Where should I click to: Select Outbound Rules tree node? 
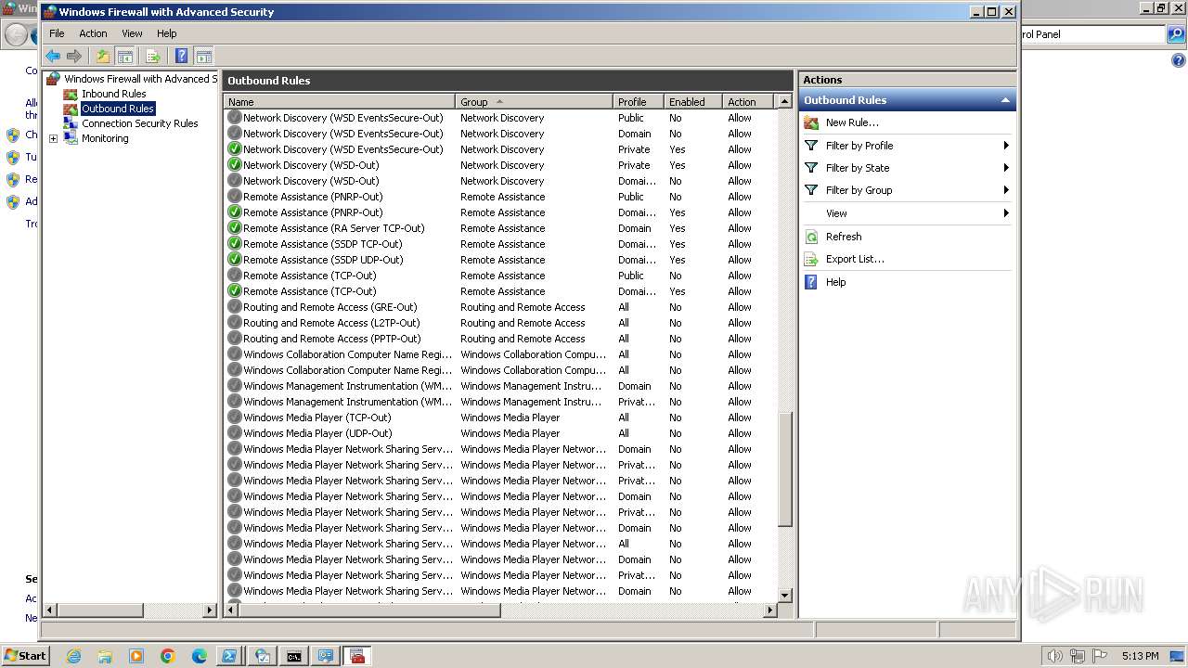pyautogui.click(x=117, y=109)
